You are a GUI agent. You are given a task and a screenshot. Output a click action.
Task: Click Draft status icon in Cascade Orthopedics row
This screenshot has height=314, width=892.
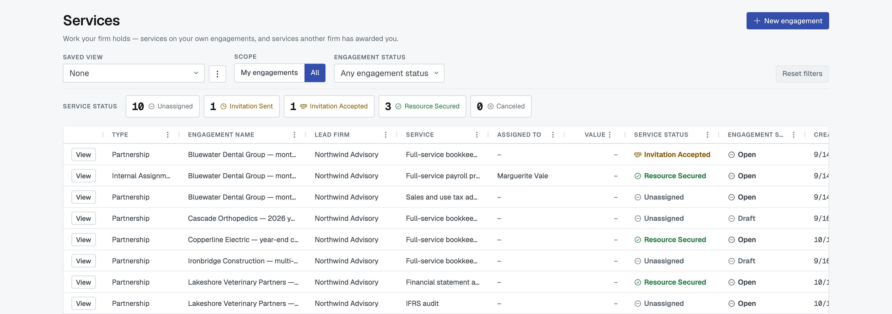click(731, 219)
